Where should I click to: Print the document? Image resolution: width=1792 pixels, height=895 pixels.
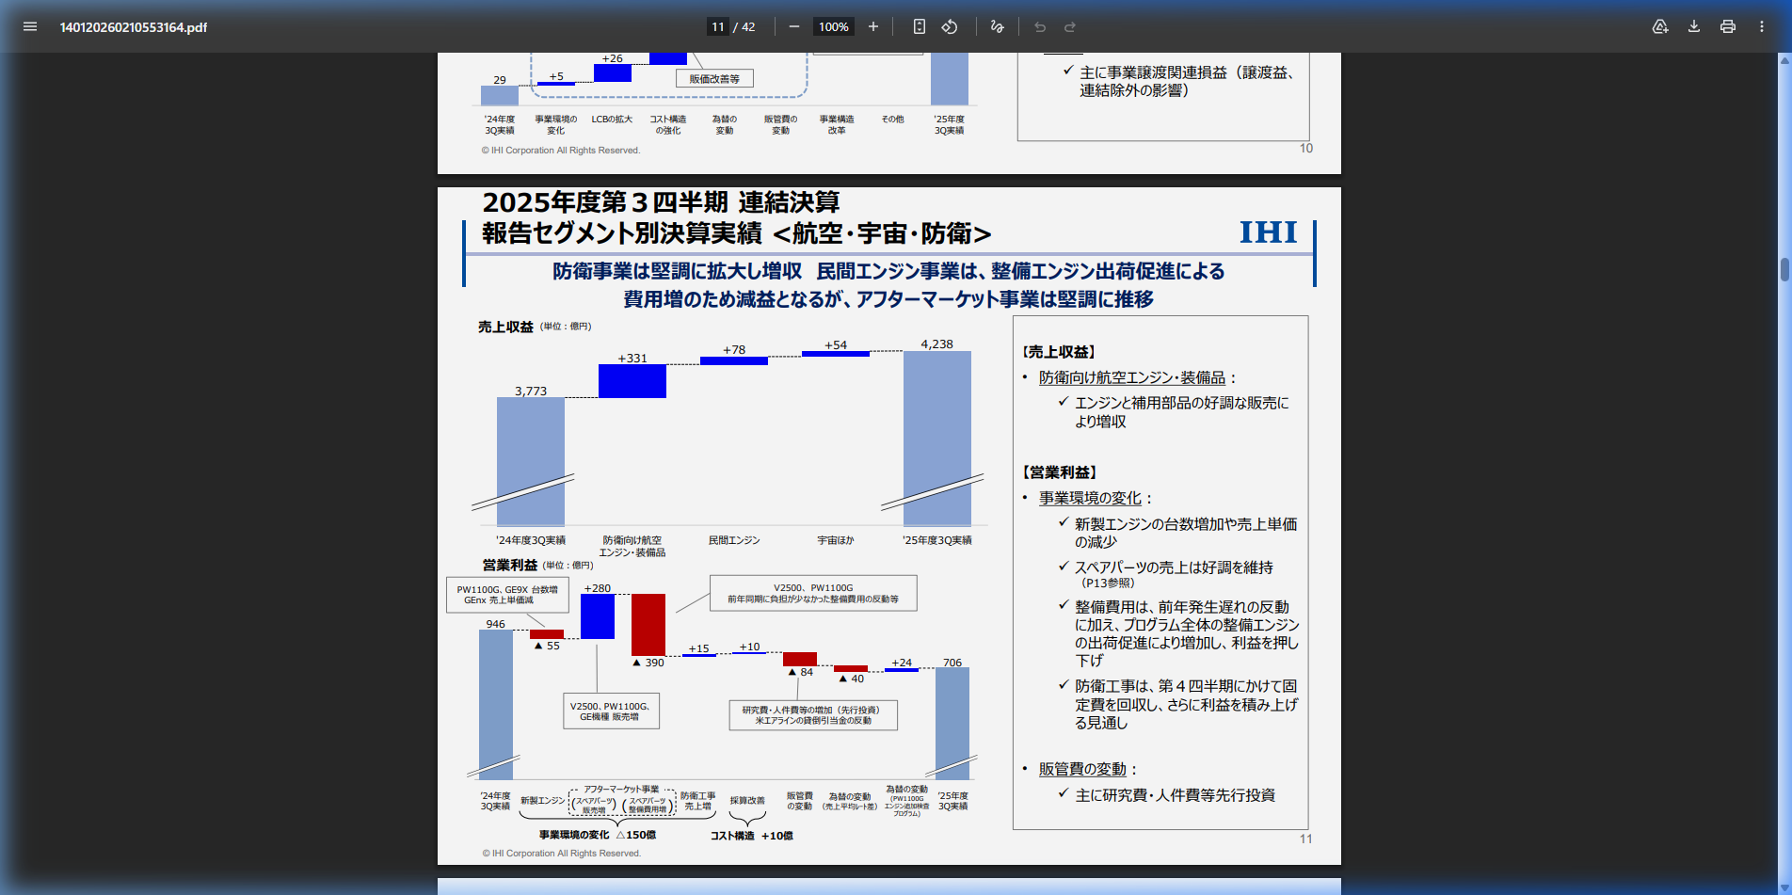1728,26
